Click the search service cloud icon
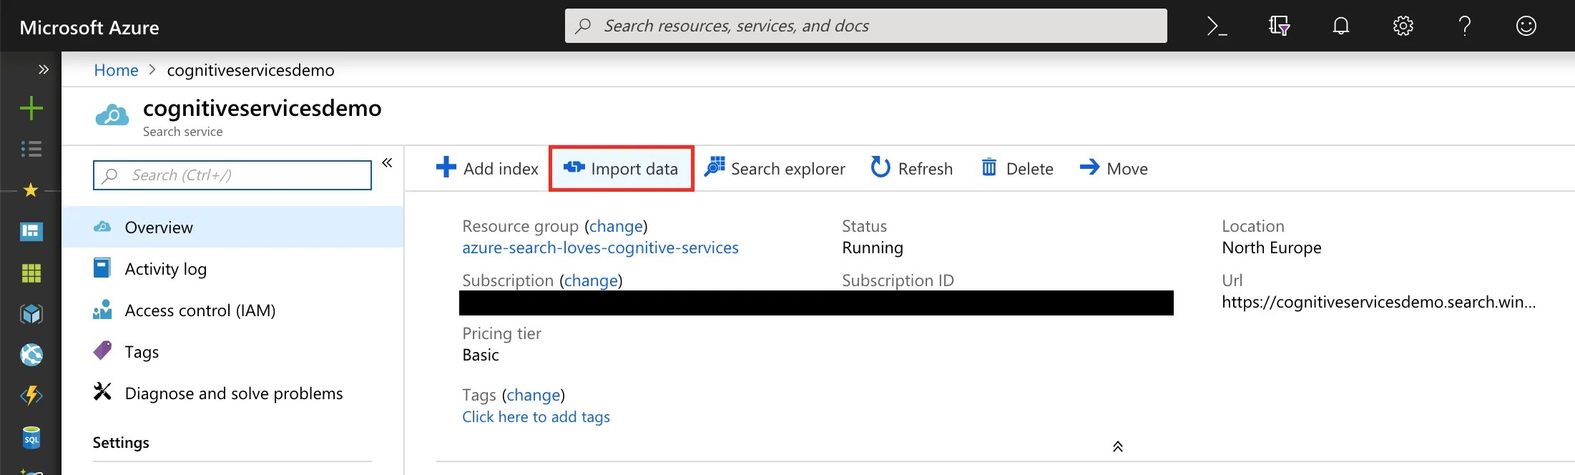This screenshot has height=475, width=1575. point(112,115)
